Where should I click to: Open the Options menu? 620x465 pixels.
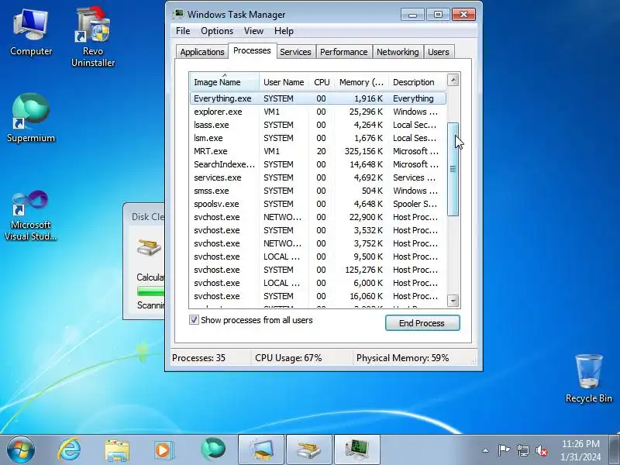(217, 31)
